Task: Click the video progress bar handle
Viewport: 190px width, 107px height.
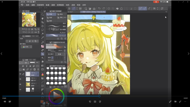Action: 99,96
